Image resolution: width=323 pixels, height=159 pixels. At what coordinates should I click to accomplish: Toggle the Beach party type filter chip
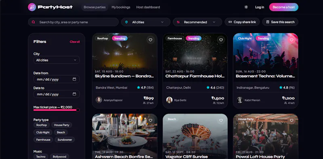pyautogui.click(x=61, y=132)
